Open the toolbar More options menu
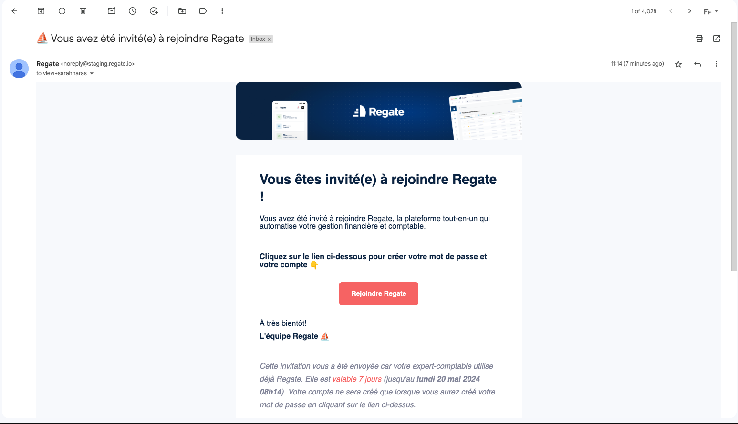This screenshot has width=738, height=424. [x=222, y=11]
